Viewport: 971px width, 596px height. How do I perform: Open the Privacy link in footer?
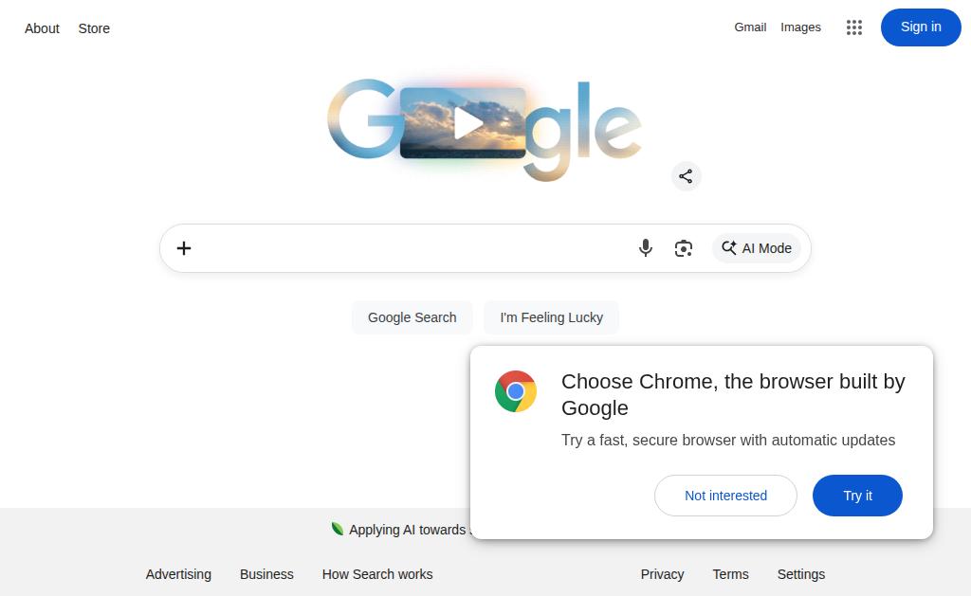click(662, 574)
